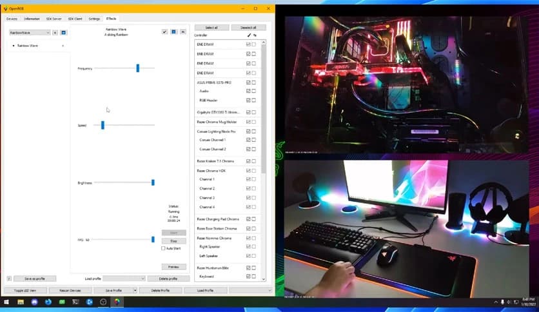This screenshot has height=312, width=539.
Task: Click the gray icon right of blue square
Action: (183, 32)
